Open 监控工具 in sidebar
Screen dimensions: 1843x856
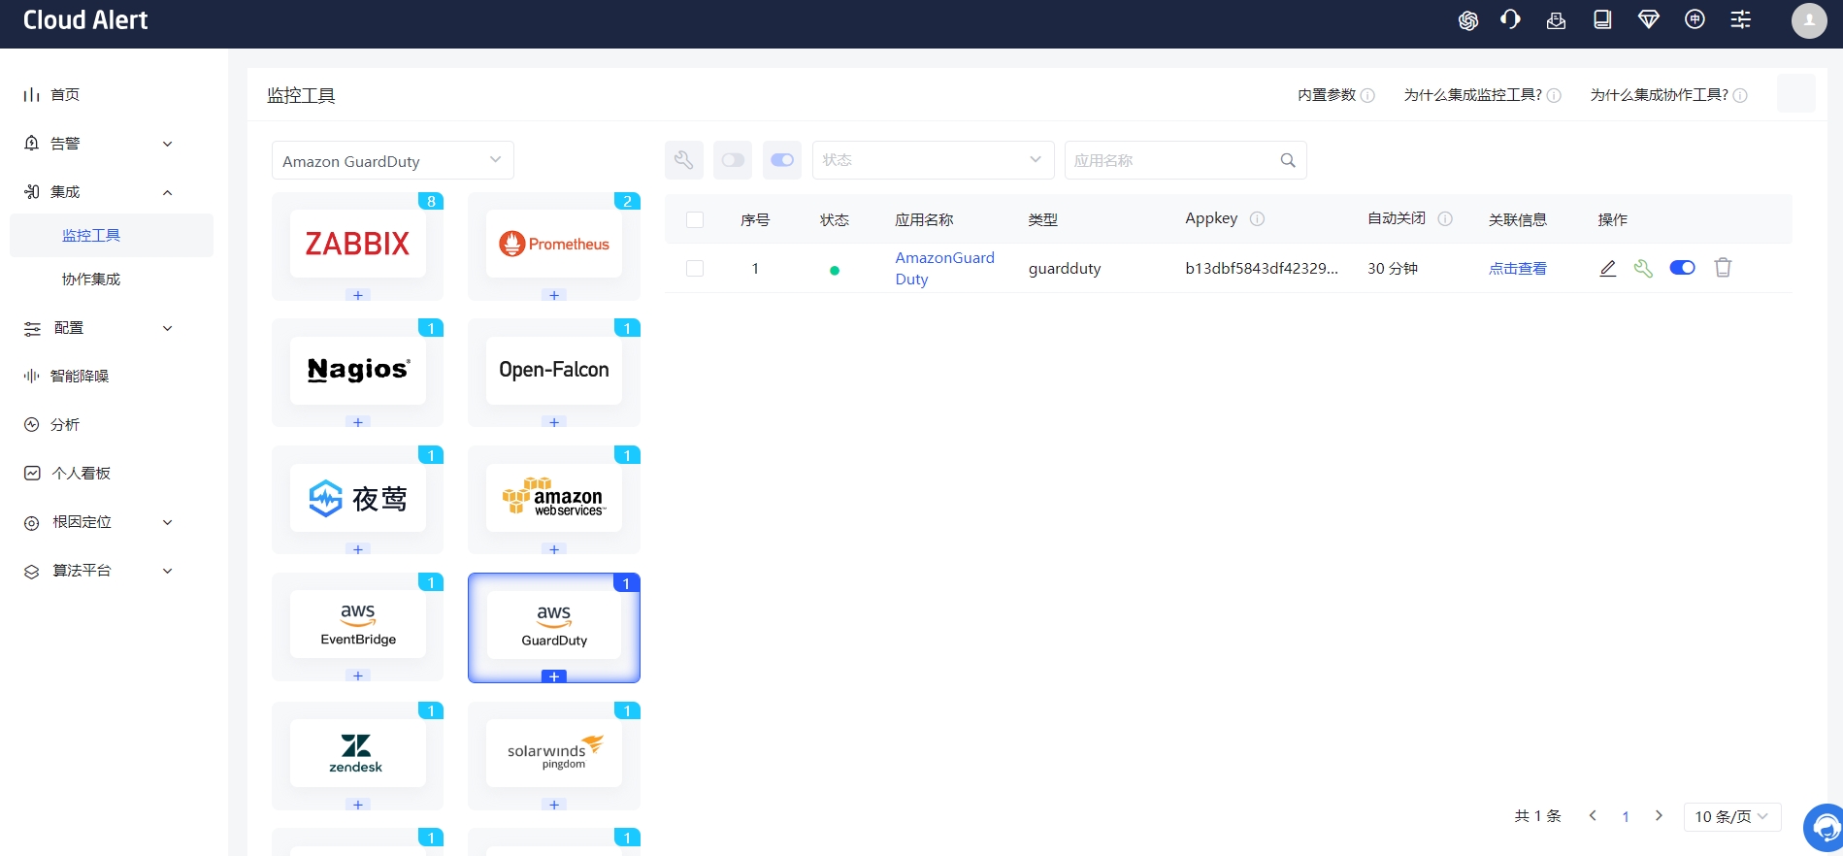(112, 235)
